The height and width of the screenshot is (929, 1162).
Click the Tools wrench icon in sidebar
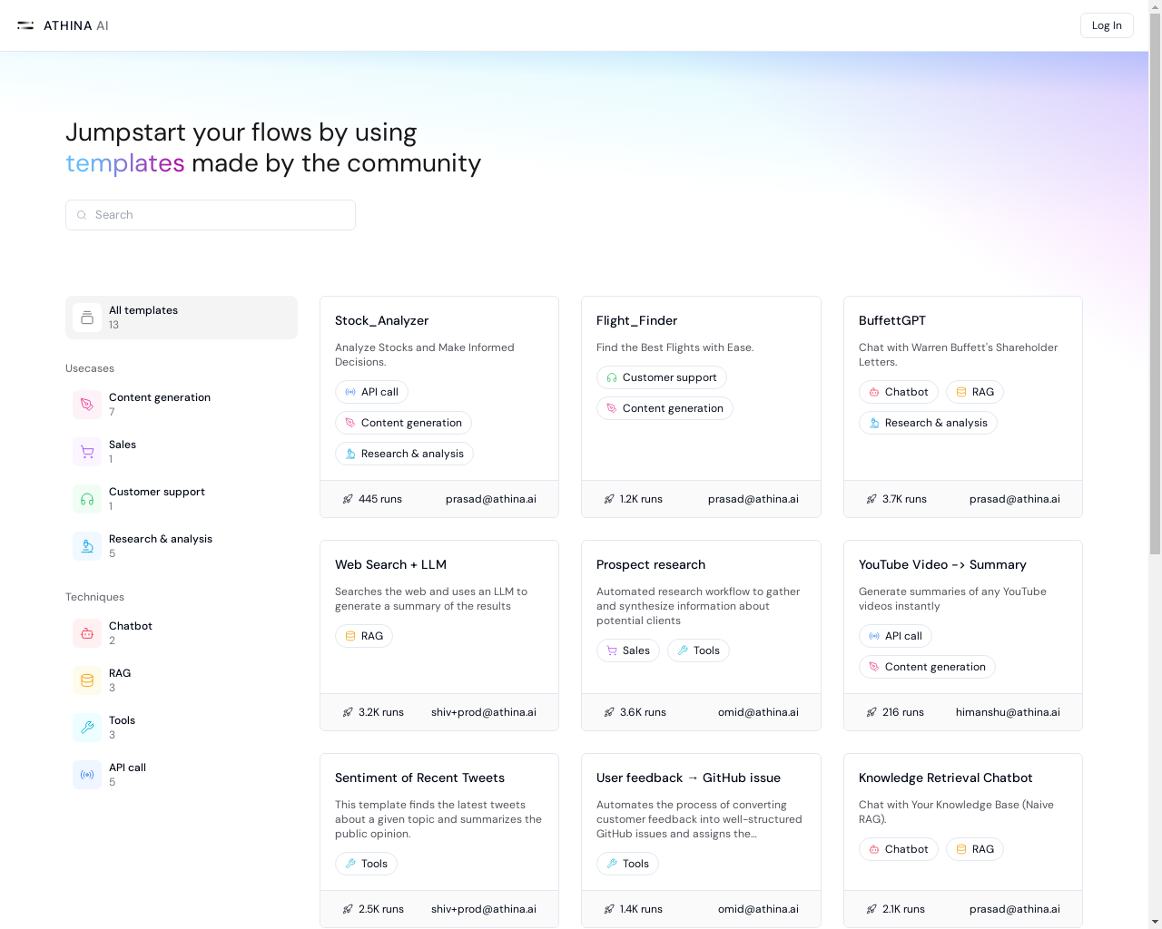click(x=87, y=728)
